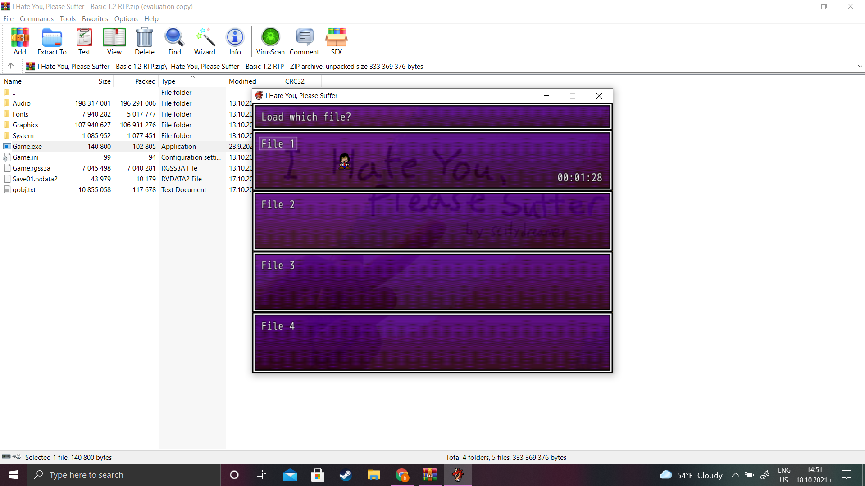Minimize the I Hate You game window

[546, 96]
